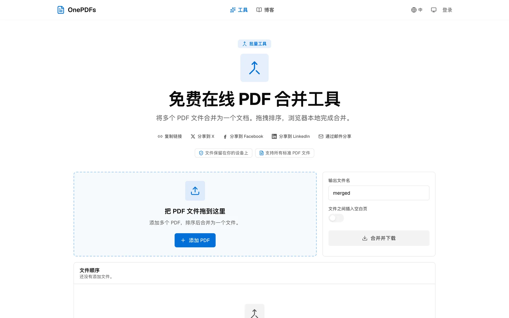Share the page via 分享到 X
The height and width of the screenshot is (318, 509).
[x=203, y=136]
